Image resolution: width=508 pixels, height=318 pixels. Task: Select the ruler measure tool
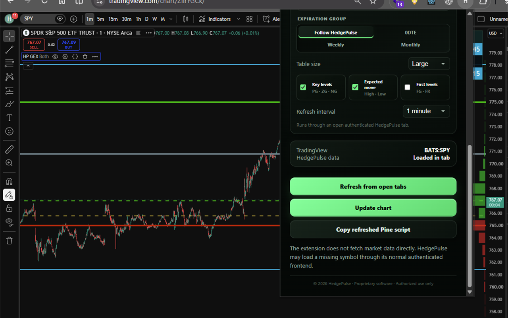[x=9, y=149]
